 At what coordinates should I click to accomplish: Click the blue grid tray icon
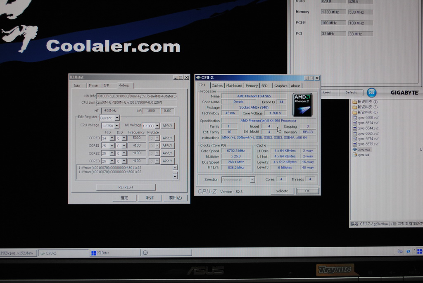click(420, 252)
